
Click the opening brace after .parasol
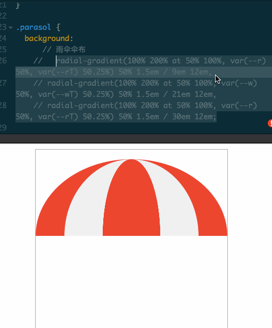[x=59, y=27]
